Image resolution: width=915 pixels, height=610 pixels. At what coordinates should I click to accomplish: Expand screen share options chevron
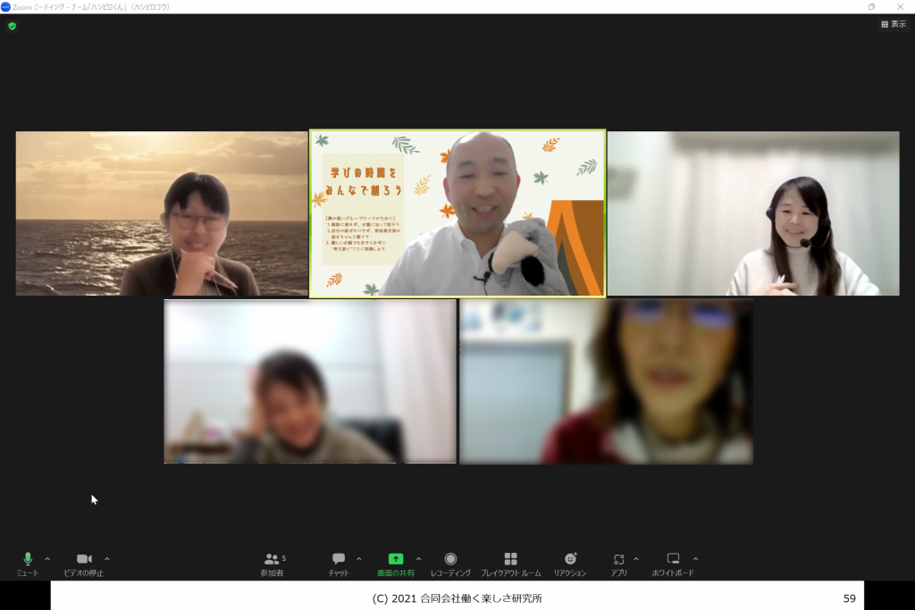[x=418, y=559]
